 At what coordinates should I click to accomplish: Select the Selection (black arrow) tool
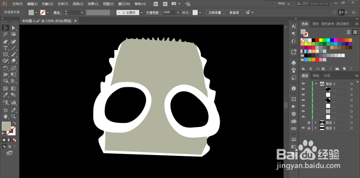(x=5, y=28)
